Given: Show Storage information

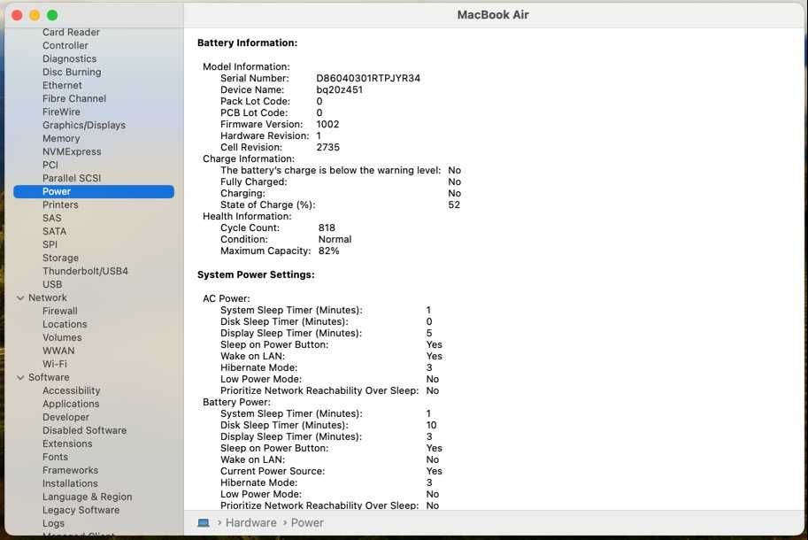Looking at the screenshot, I should (60, 258).
